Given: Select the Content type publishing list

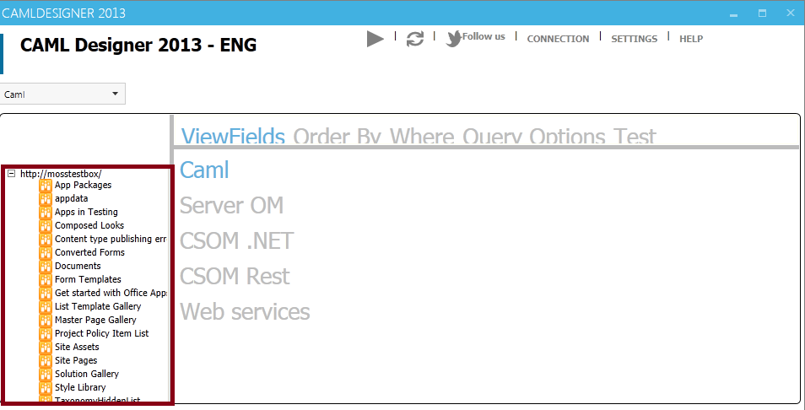Looking at the screenshot, I should point(111,239).
